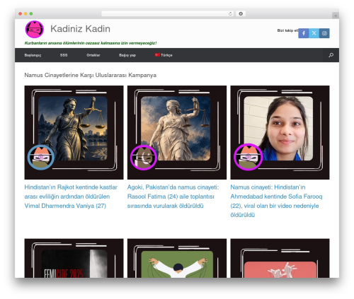
Task: Click the Turkish flag icon in menu
Action: (157, 54)
